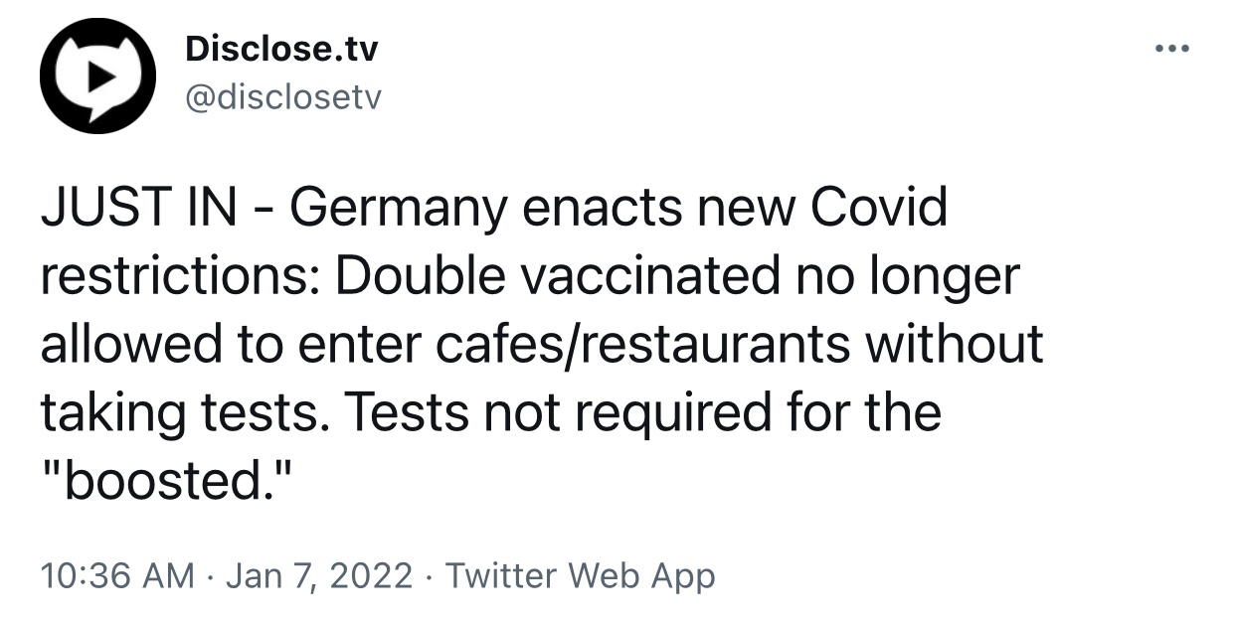This screenshot has height=623, width=1234.
Task: Click the Jan 7, 2022 date
Action: [318, 575]
